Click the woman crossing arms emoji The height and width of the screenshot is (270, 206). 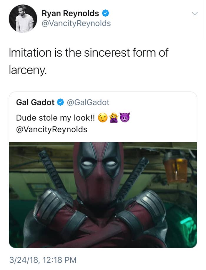(114, 118)
